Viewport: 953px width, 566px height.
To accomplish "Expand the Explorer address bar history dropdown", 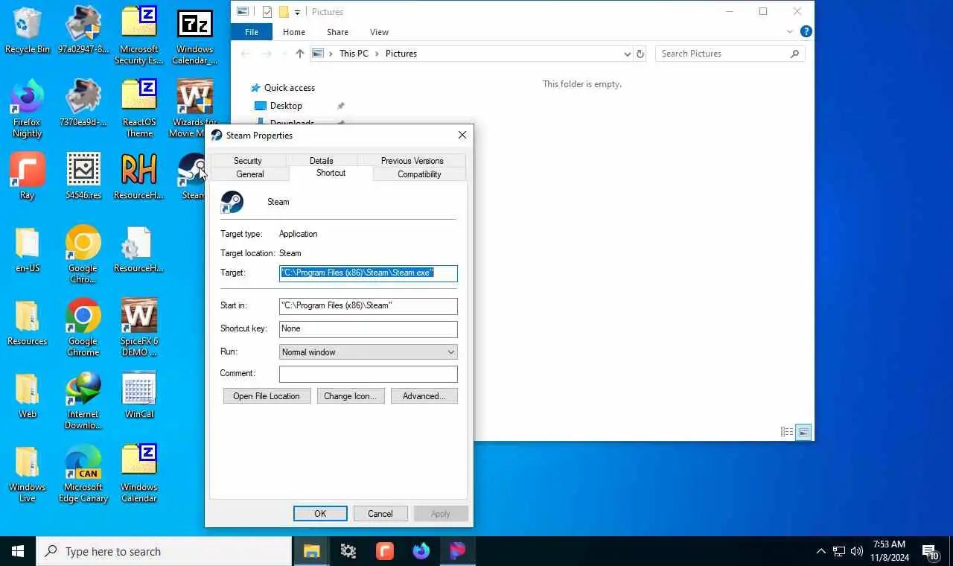I will pyautogui.click(x=627, y=54).
